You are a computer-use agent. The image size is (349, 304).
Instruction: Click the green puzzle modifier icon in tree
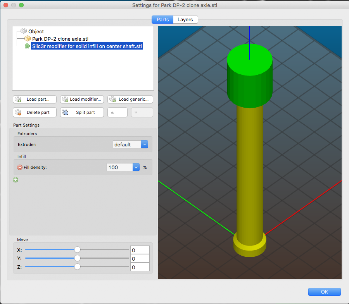(28, 46)
